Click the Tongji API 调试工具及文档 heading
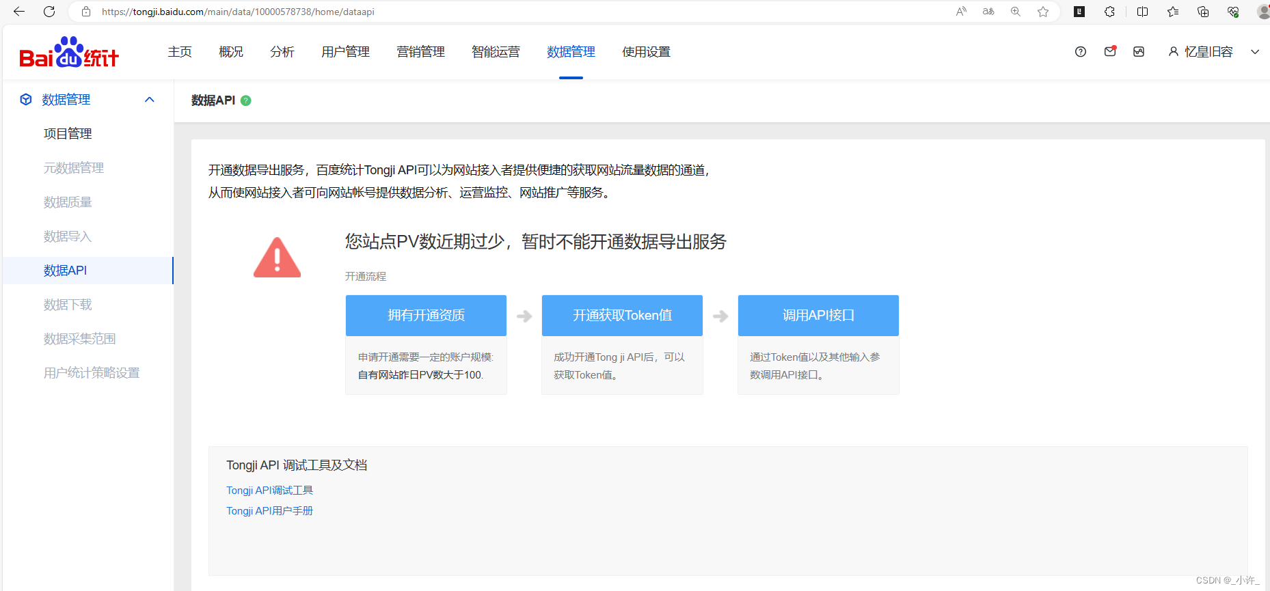 point(297,465)
